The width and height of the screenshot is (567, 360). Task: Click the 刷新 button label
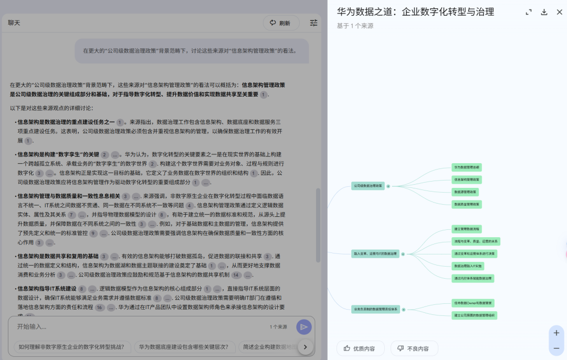pos(285,23)
